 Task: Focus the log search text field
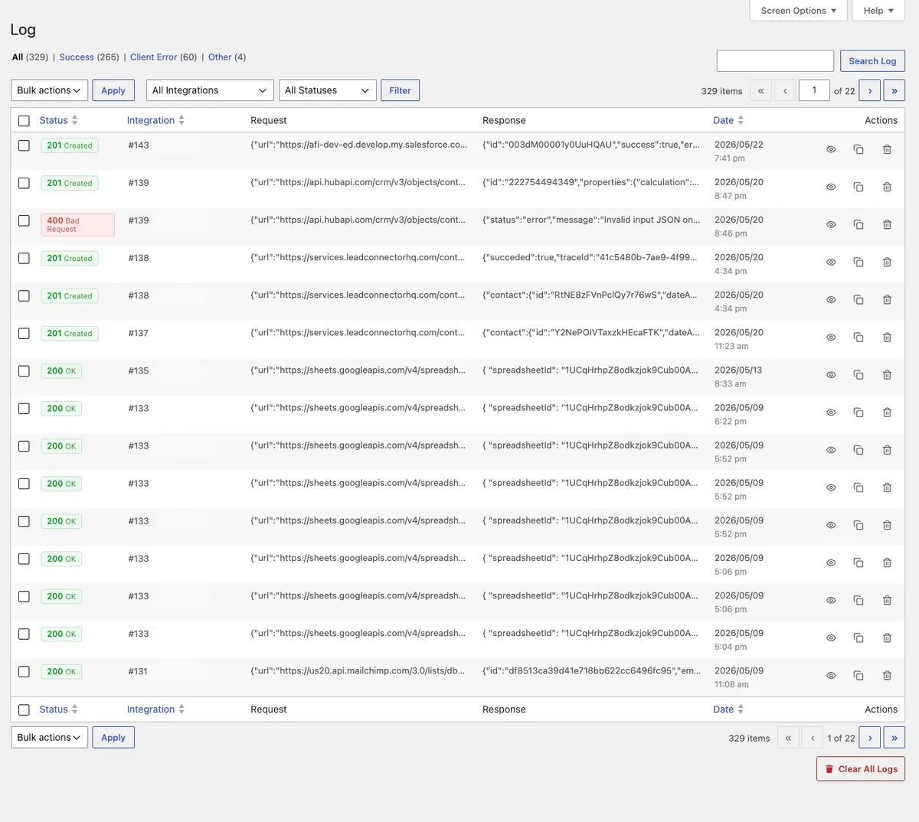[775, 61]
